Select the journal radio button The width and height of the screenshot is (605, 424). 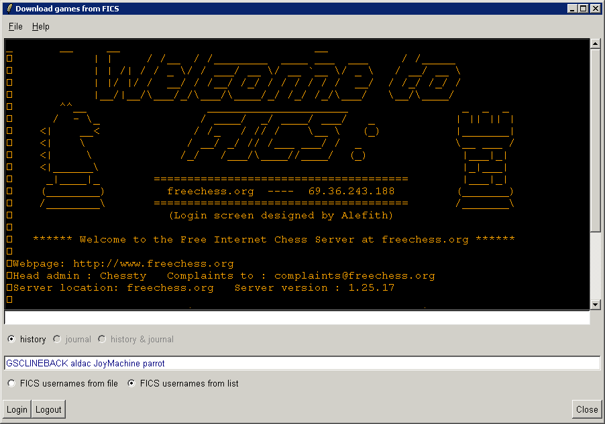57,340
